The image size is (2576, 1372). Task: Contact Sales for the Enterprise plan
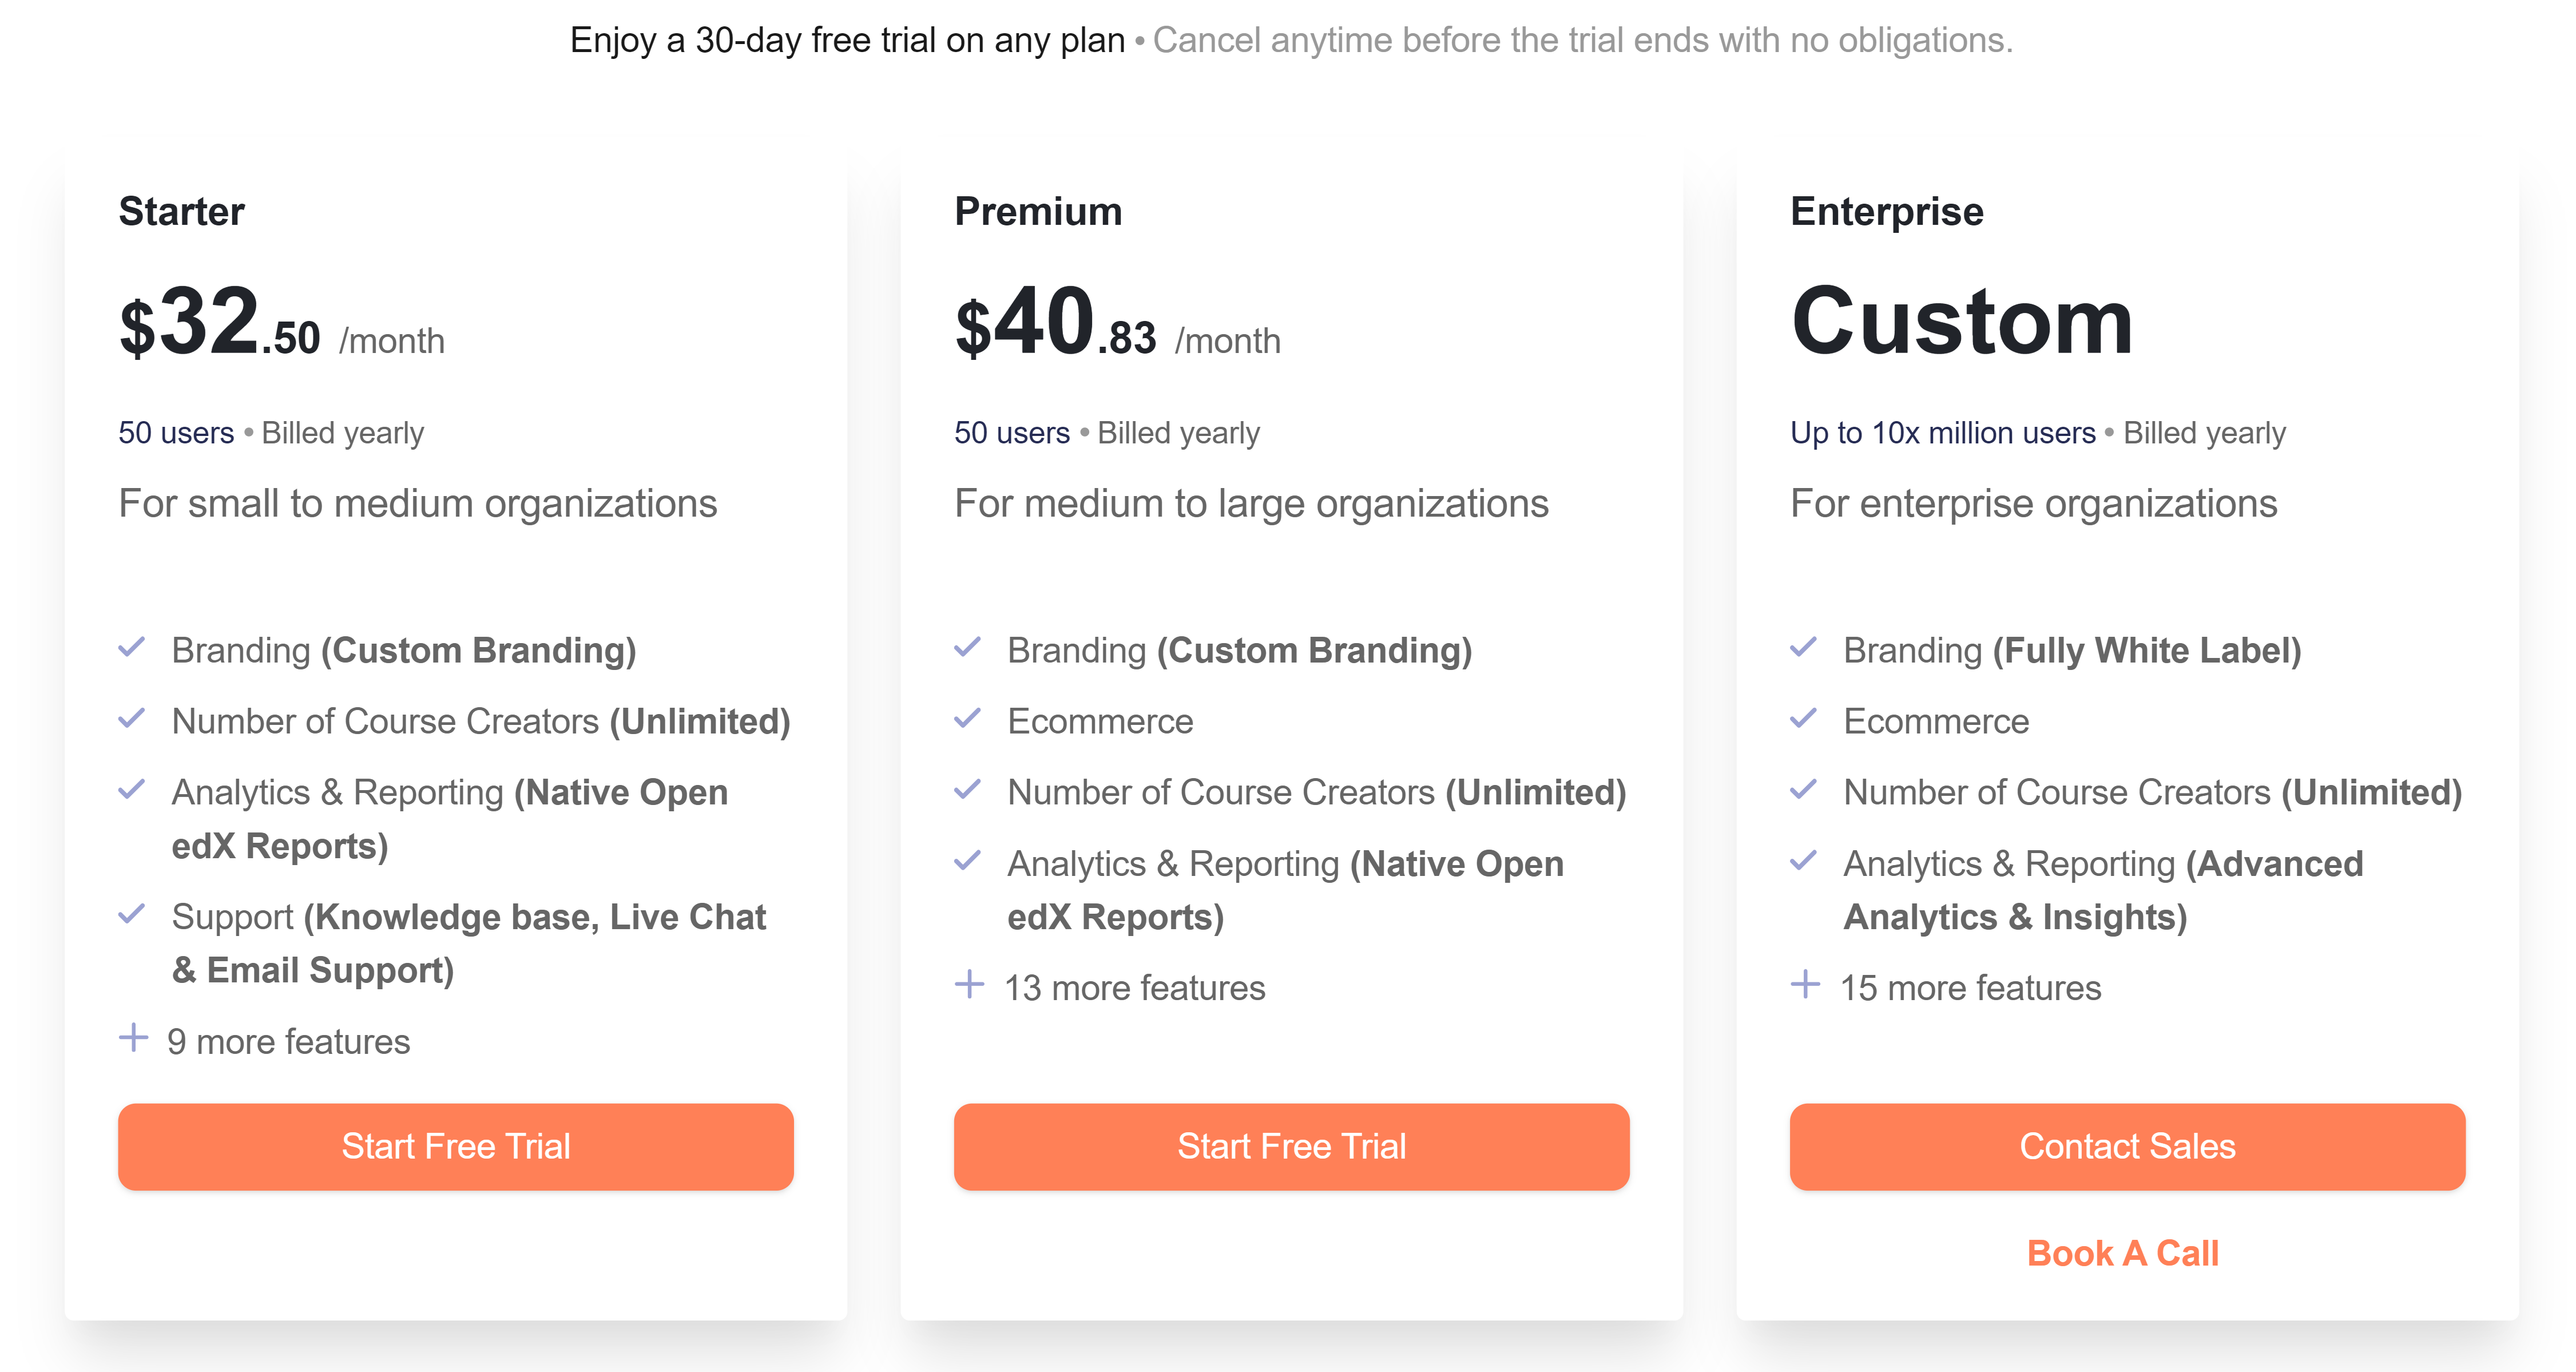[x=2128, y=1146]
